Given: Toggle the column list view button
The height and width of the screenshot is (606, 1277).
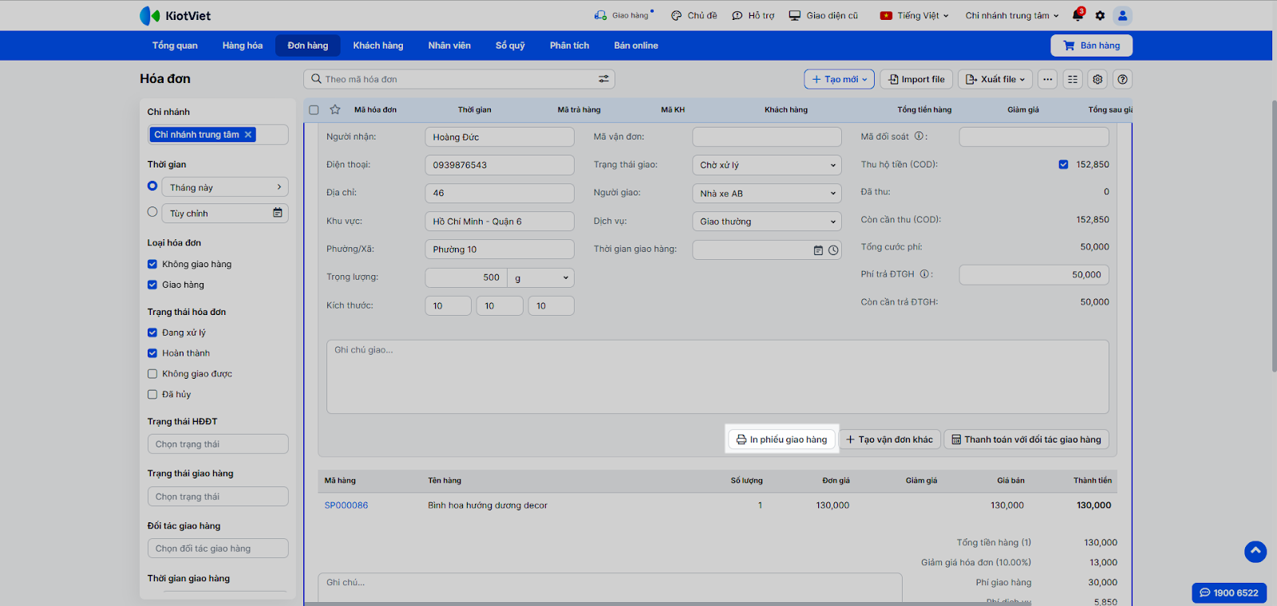Looking at the screenshot, I should pos(1073,79).
